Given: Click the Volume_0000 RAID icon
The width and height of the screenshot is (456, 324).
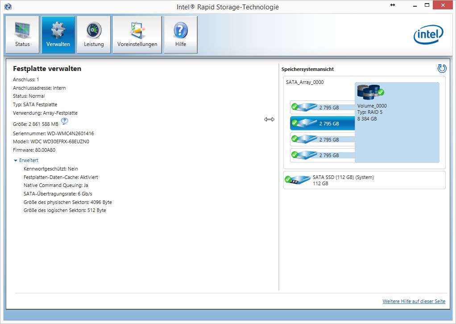Looking at the screenshot, I should tap(370, 92).
